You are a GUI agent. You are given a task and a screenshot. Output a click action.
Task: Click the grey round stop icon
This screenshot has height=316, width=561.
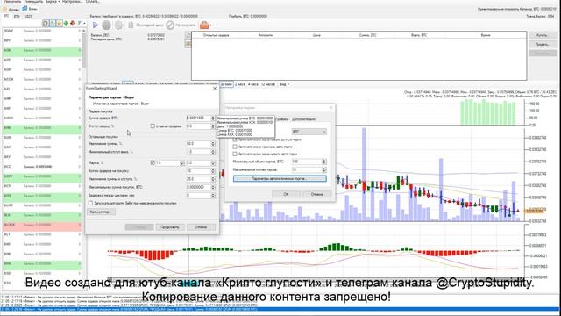tap(106, 25)
